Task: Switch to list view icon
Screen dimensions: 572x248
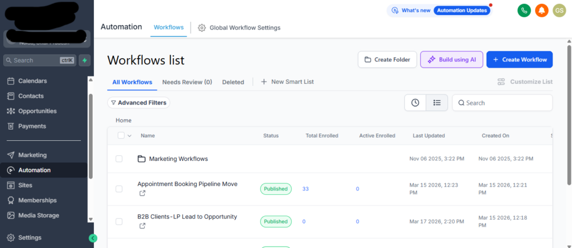Action: [x=437, y=103]
